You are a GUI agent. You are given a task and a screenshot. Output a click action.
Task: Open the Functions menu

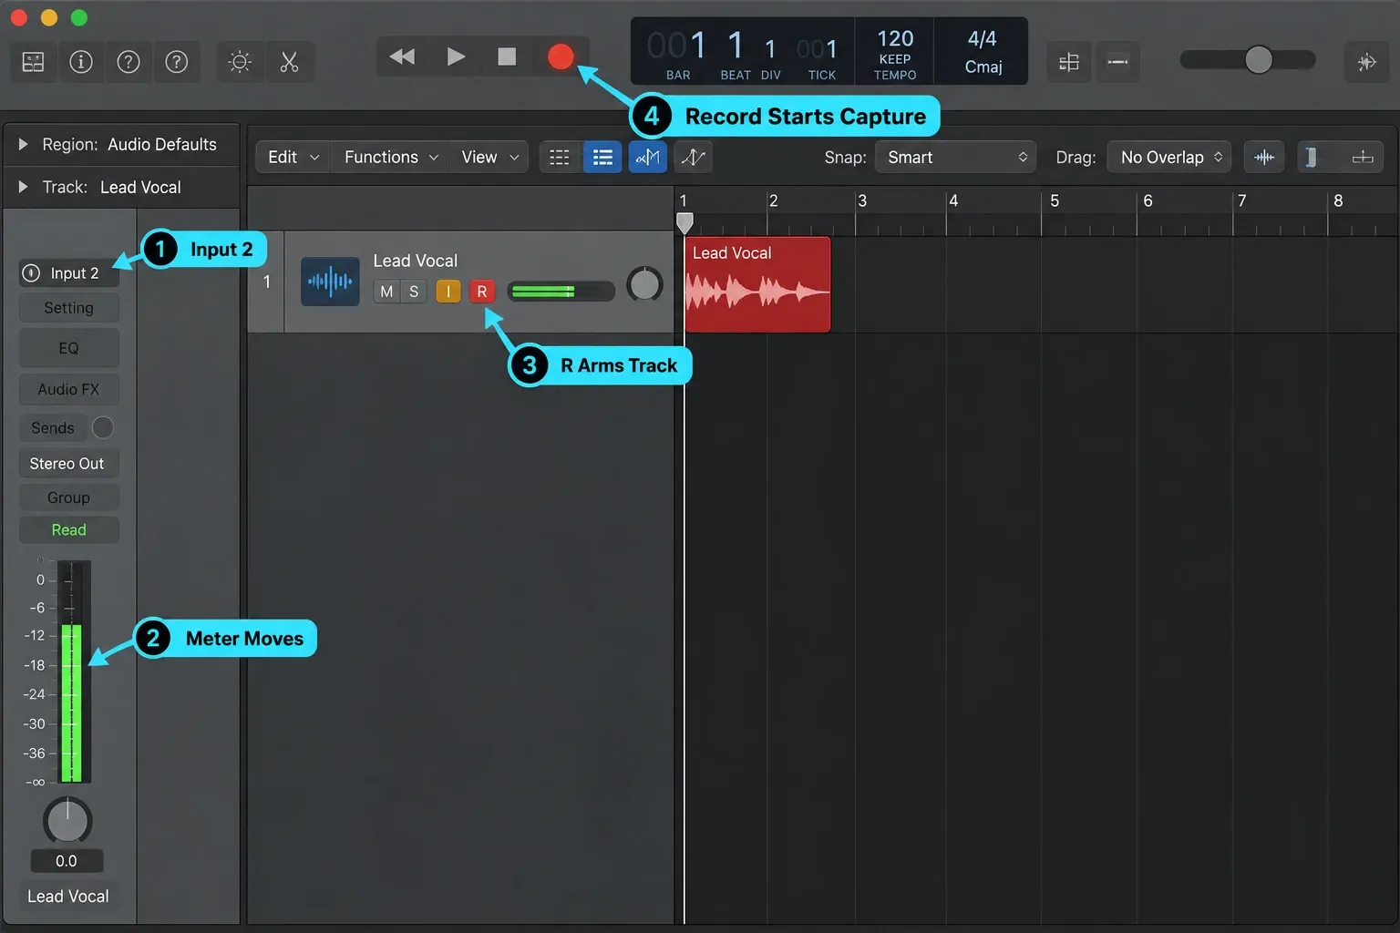point(391,158)
